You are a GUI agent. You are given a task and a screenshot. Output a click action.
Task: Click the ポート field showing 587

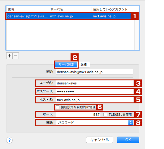78,115
